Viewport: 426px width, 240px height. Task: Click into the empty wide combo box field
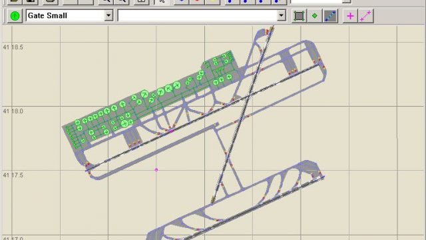coord(198,15)
